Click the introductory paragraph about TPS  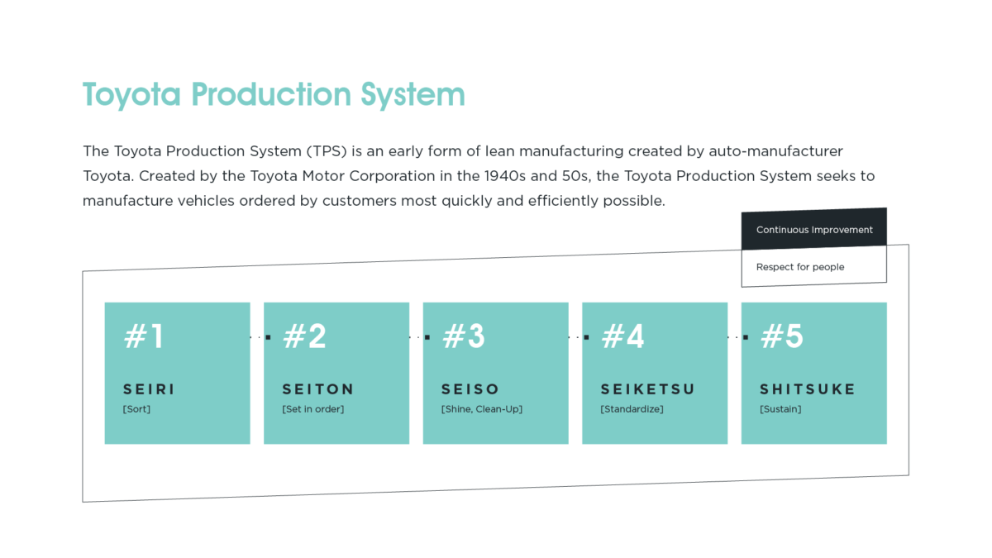point(479,175)
